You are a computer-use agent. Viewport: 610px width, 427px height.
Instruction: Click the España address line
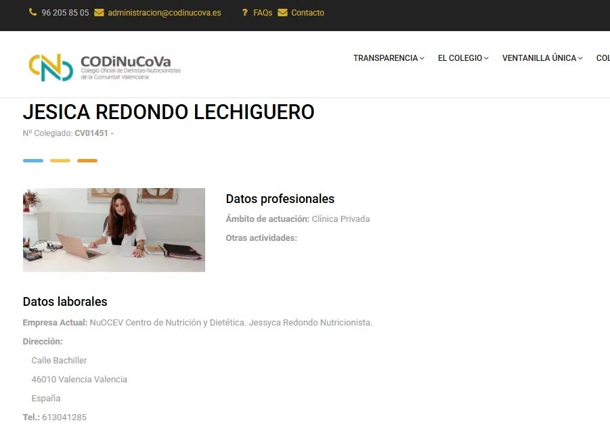click(46, 398)
